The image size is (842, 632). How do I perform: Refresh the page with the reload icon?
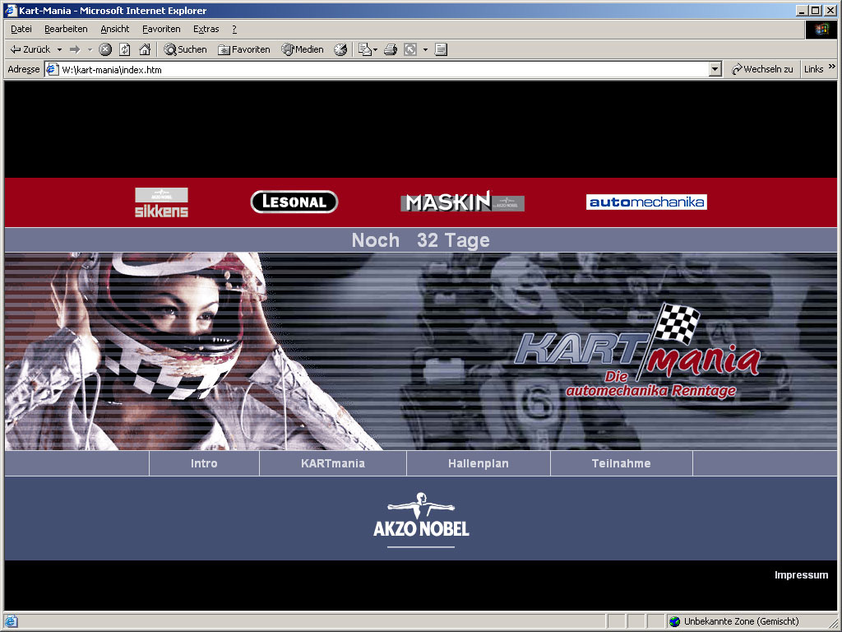125,49
